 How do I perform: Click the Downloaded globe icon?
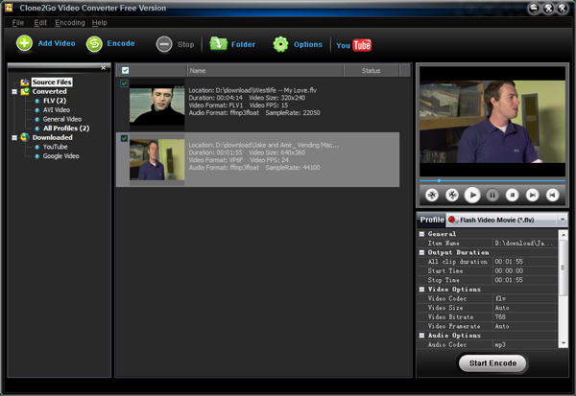(x=25, y=137)
